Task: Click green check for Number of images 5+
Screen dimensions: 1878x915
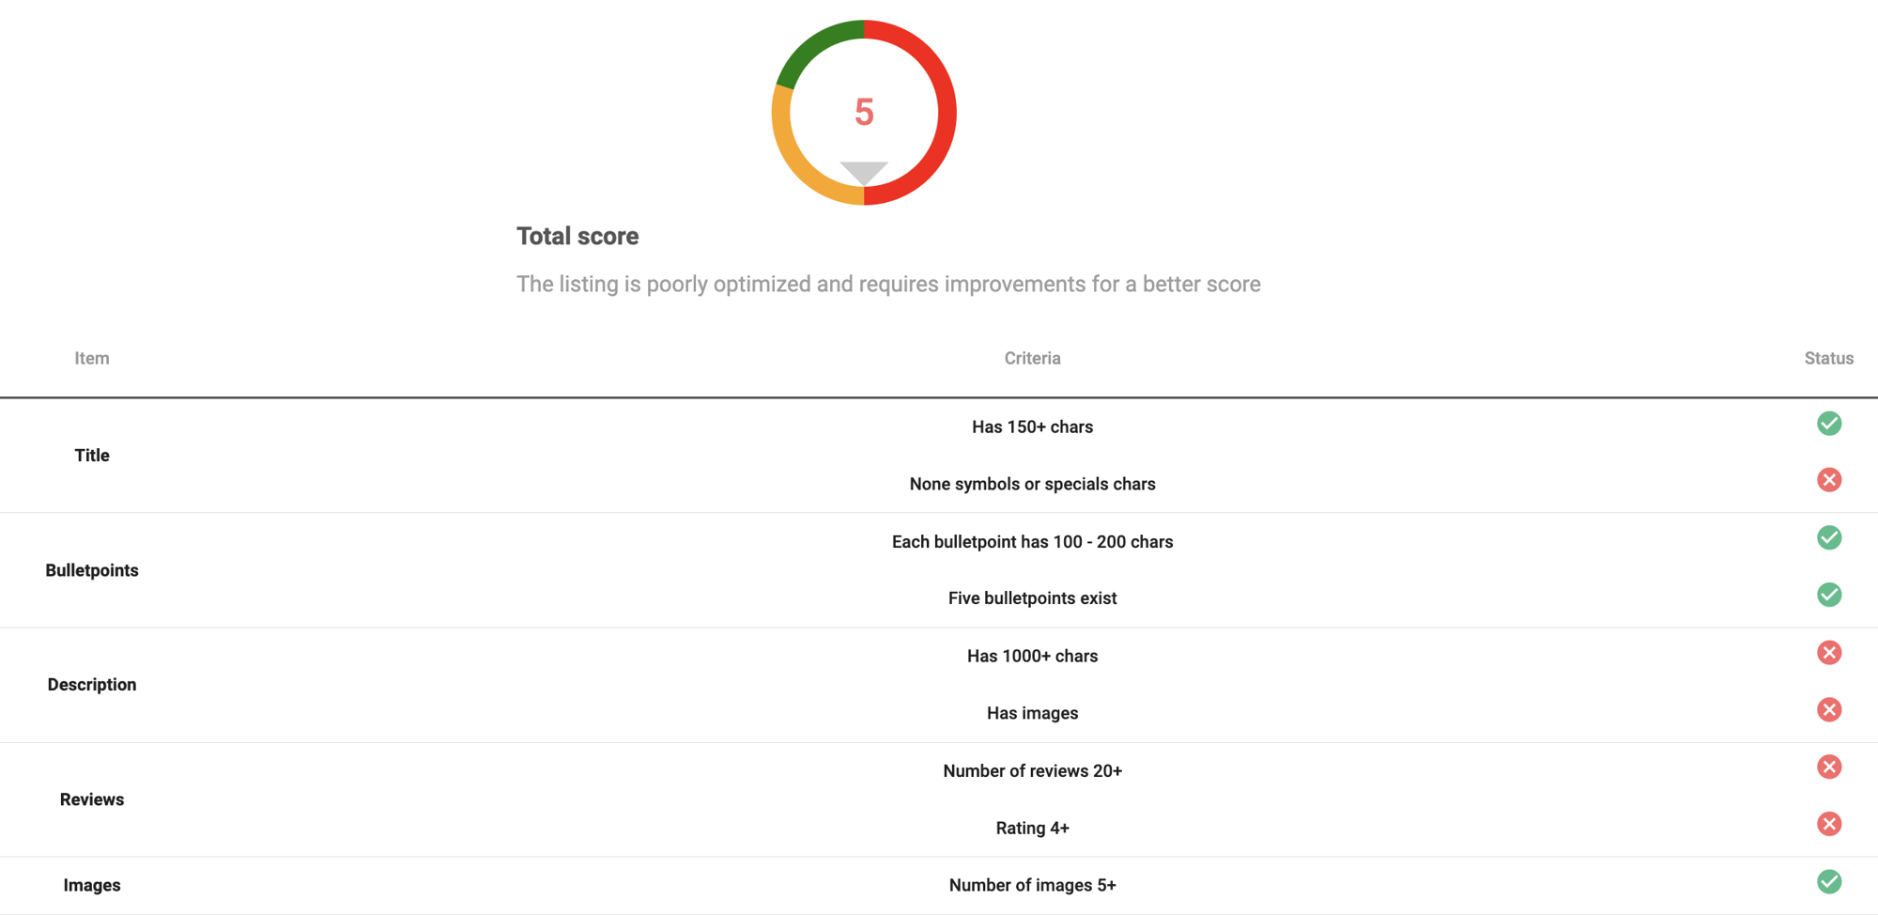Action: click(1828, 881)
